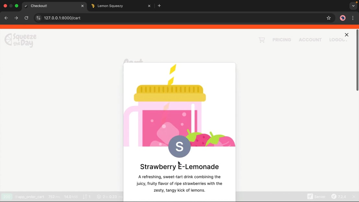359x202 pixels.
Task: Open the PRICING page link
Action: (282, 40)
